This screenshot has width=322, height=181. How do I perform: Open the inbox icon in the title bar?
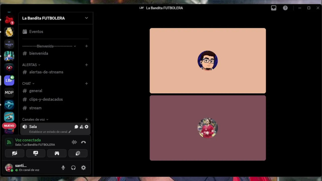[274, 8]
